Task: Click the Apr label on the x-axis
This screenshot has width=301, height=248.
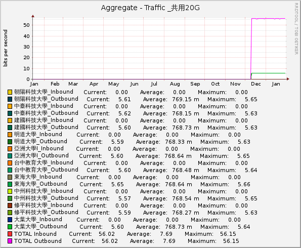Action: tap(94, 84)
